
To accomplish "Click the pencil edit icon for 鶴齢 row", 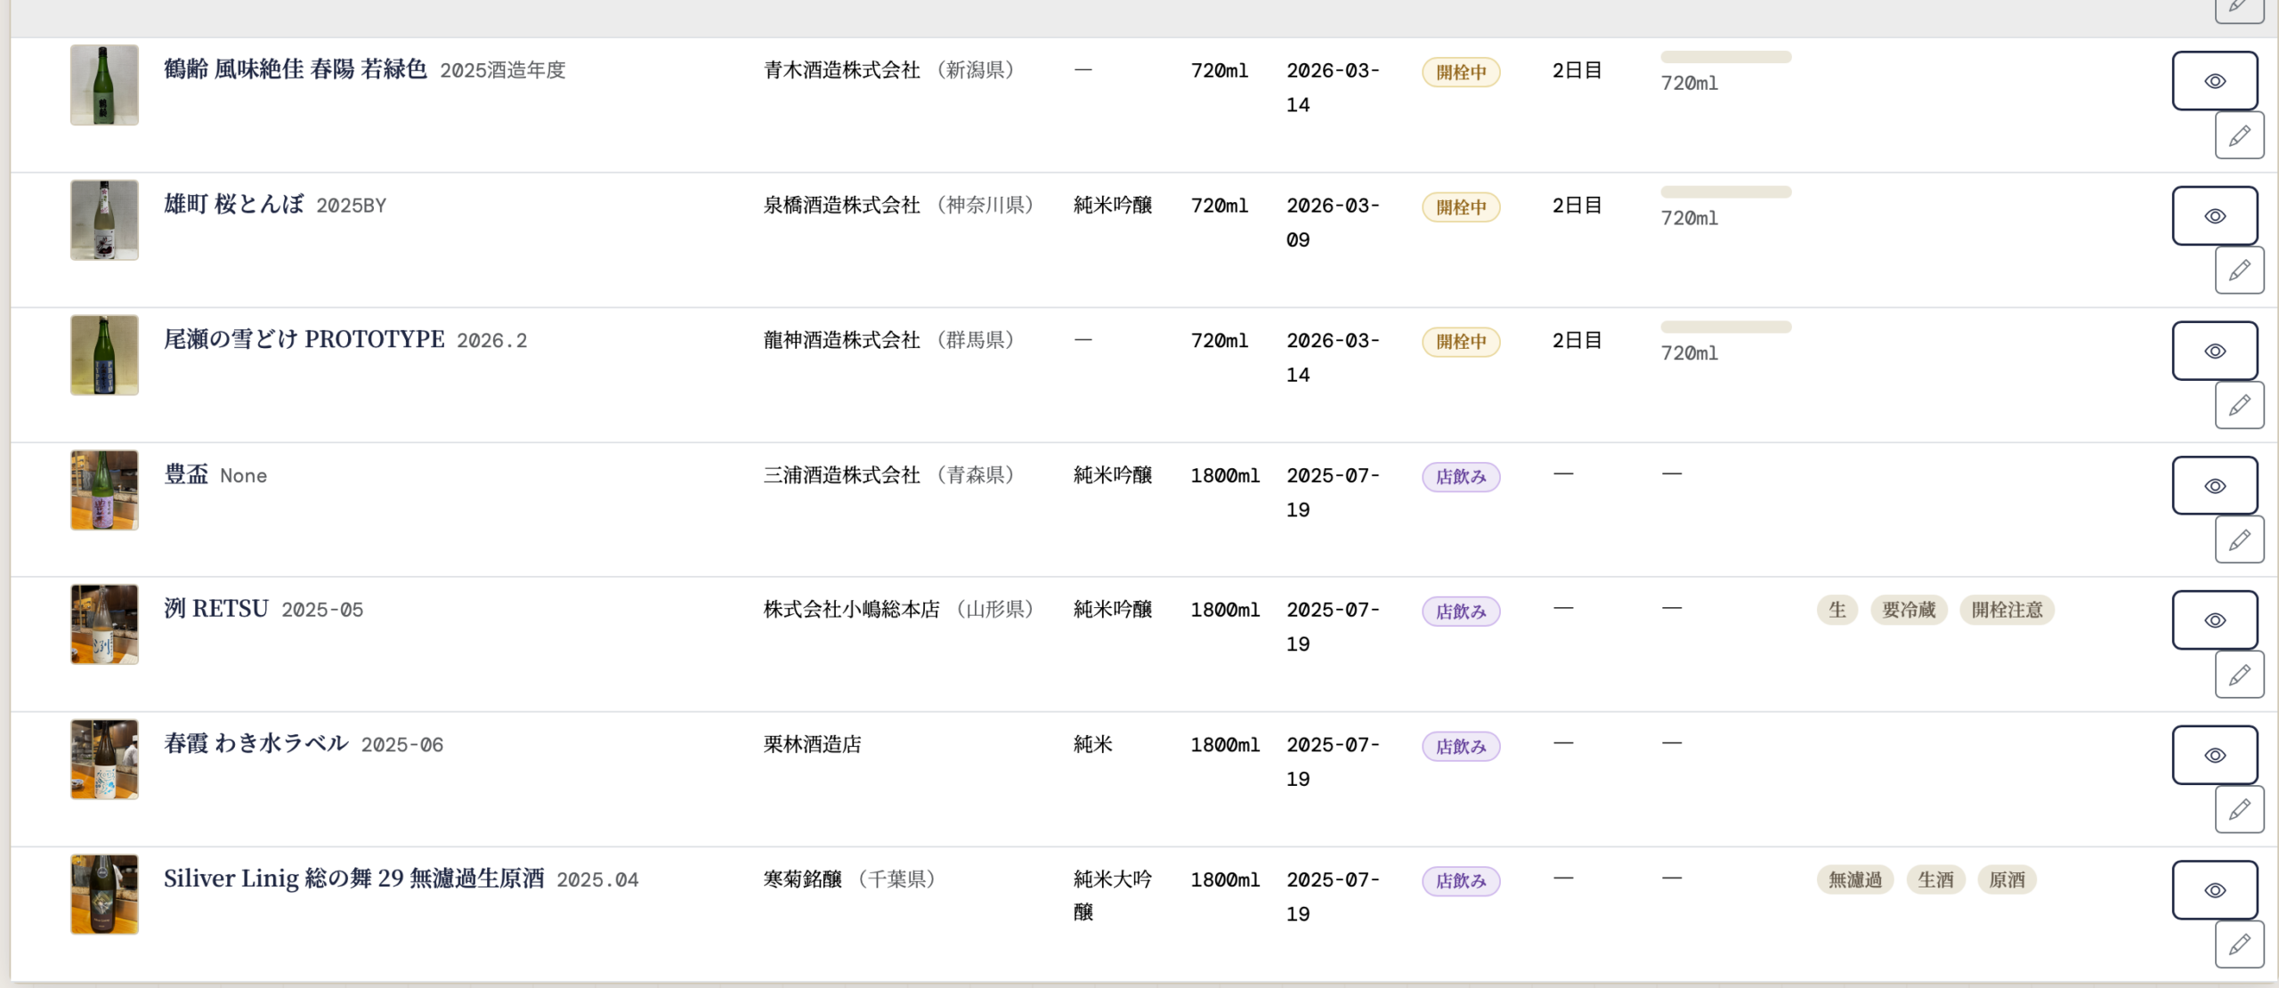I will [2239, 135].
